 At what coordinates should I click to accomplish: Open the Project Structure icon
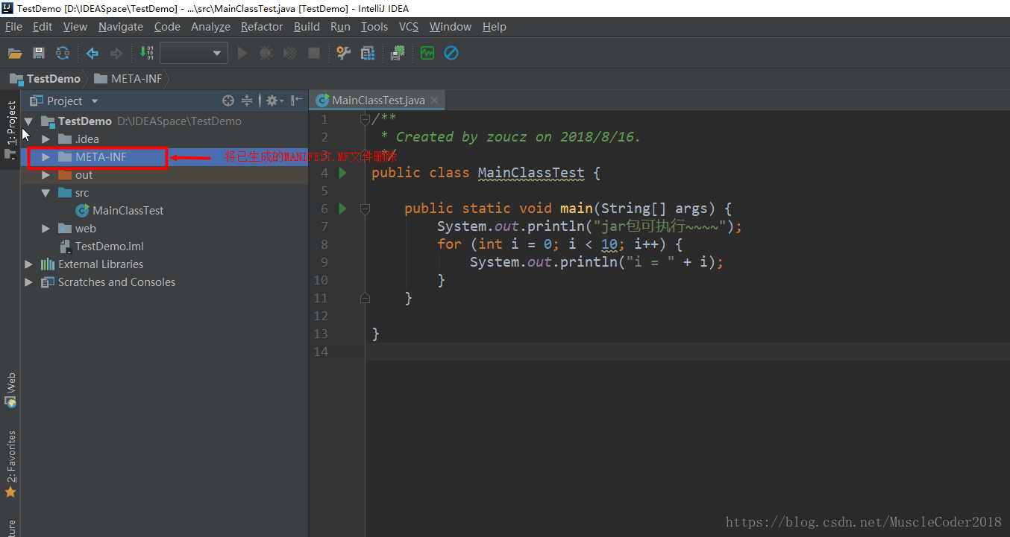pos(368,53)
